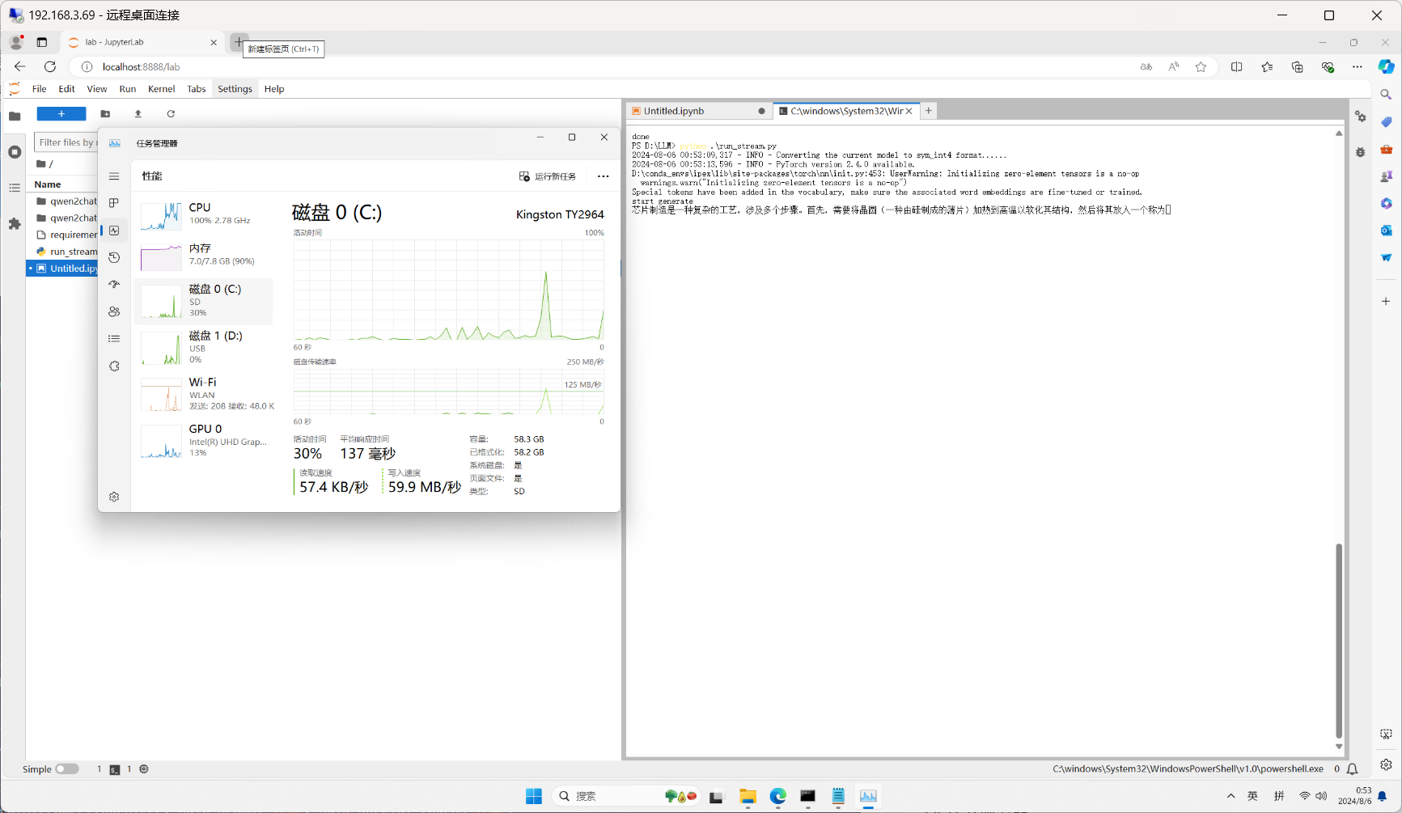Open the Debugger panel bug icon

pyautogui.click(x=1361, y=152)
